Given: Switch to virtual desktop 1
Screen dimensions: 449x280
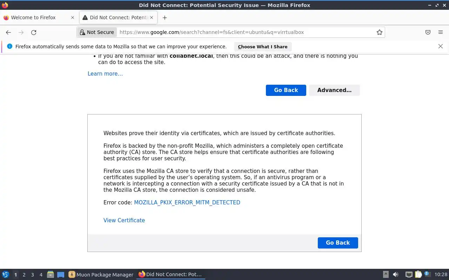Looking at the screenshot, I should pyautogui.click(x=15, y=275).
